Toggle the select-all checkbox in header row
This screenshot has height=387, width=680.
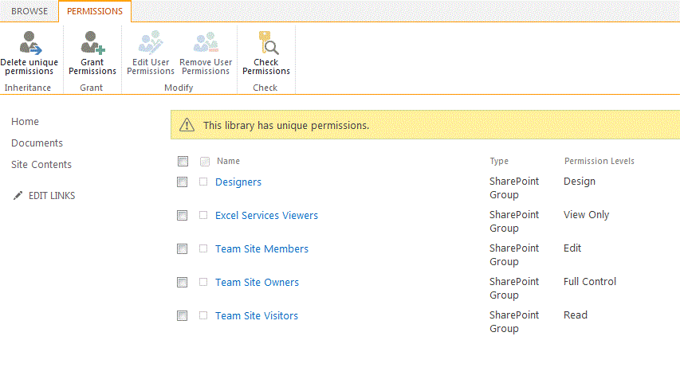pos(183,161)
